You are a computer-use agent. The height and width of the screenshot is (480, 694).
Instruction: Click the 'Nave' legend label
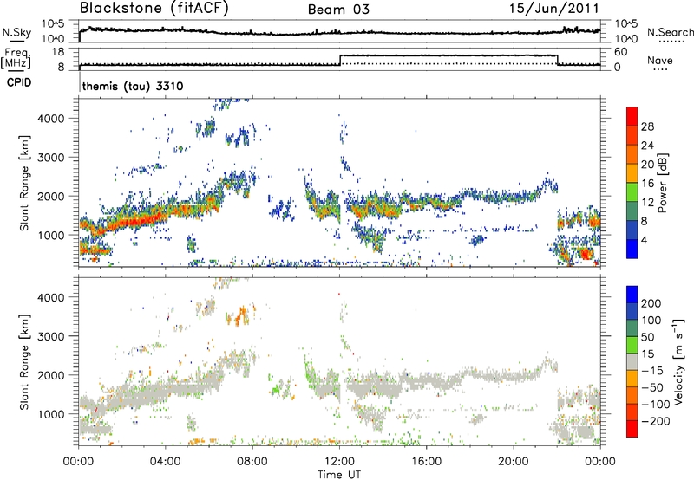[660, 60]
